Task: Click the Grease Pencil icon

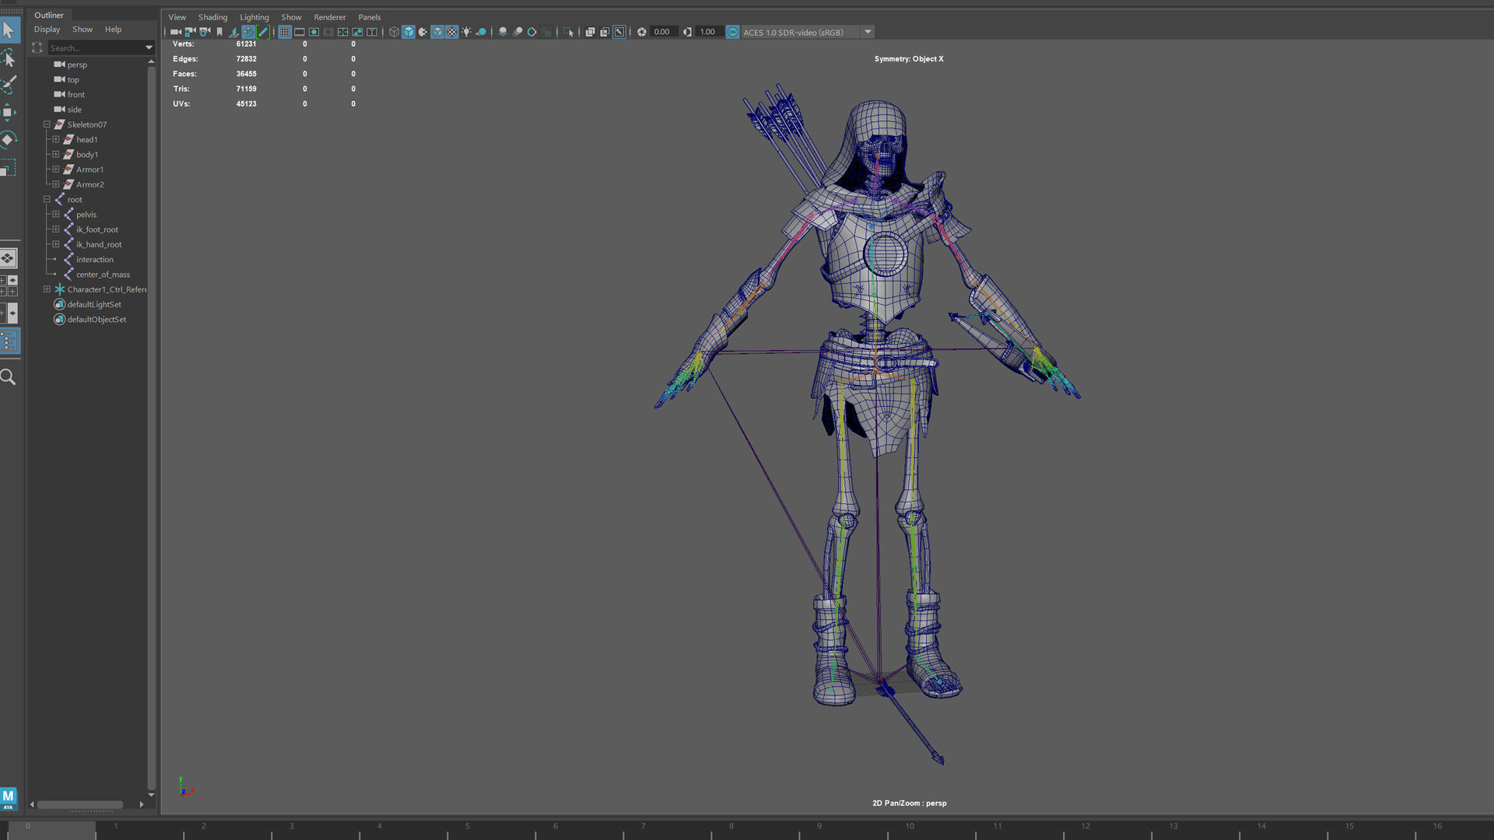Action: tap(263, 32)
